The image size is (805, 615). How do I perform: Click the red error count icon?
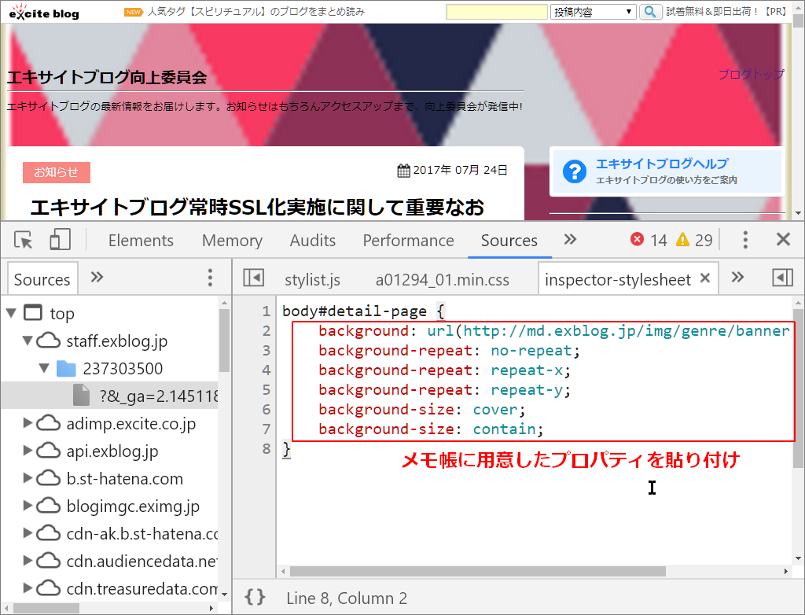tap(637, 239)
